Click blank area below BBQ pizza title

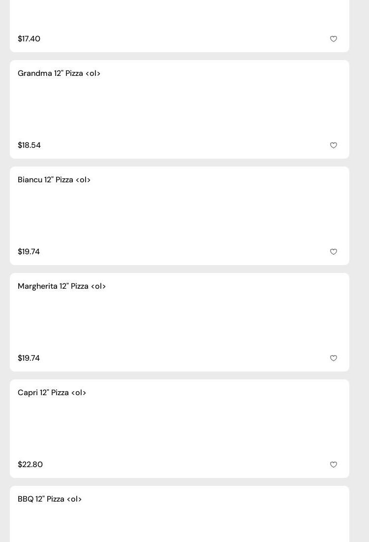tap(180, 525)
